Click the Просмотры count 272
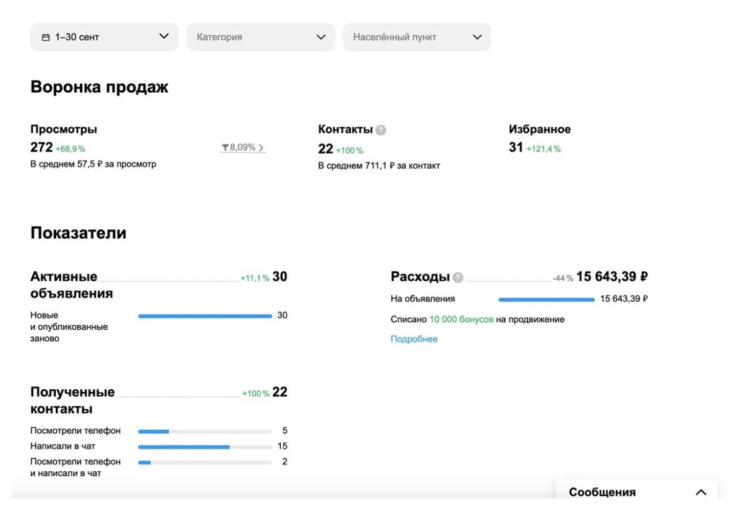This screenshot has width=742, height=512. pos(41,148)
